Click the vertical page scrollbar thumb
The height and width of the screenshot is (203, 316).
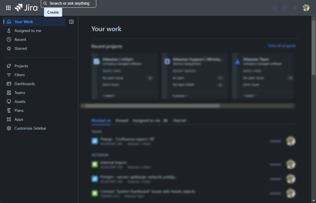(x=313, y=47)
